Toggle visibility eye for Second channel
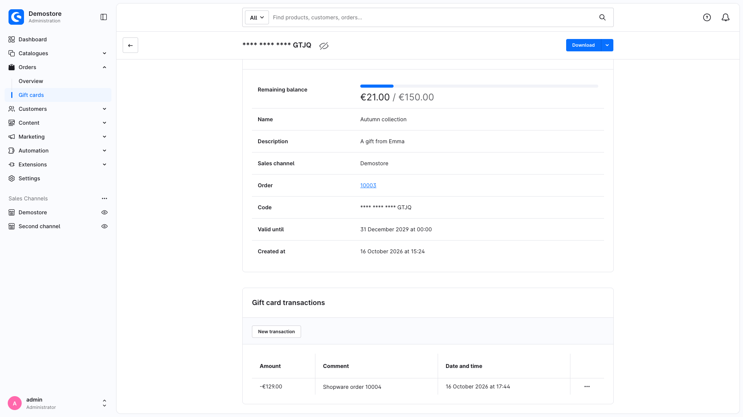 click(x=104, y=226)
